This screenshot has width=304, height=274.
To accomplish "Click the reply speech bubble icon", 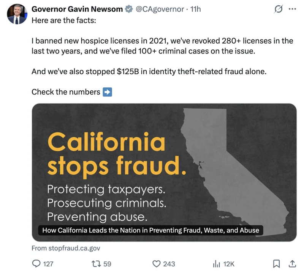I will coord(36,263).
